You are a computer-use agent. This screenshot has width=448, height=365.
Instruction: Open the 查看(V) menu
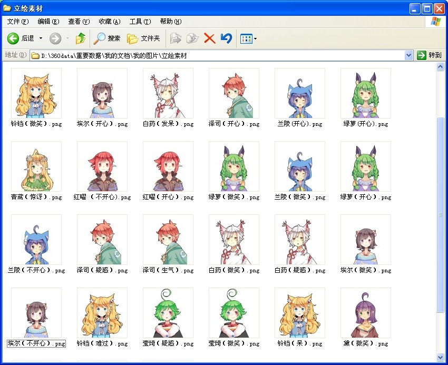79,22
